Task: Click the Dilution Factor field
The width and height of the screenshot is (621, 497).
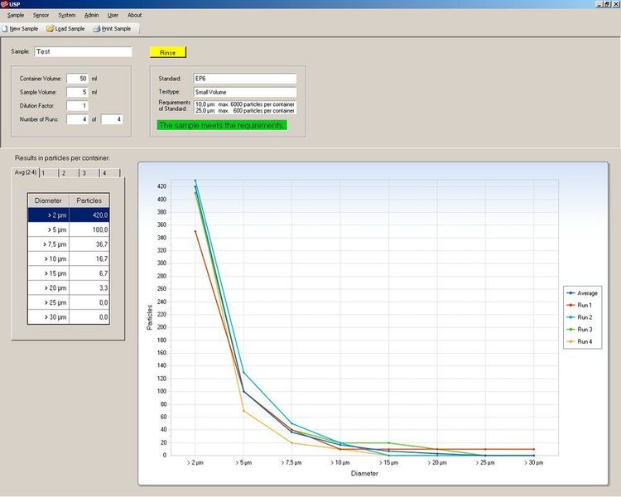Action: click(x=77, y=106)
